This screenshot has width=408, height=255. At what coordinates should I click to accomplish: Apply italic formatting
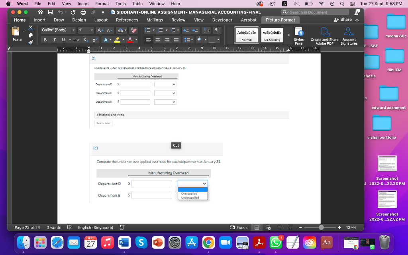54,40
